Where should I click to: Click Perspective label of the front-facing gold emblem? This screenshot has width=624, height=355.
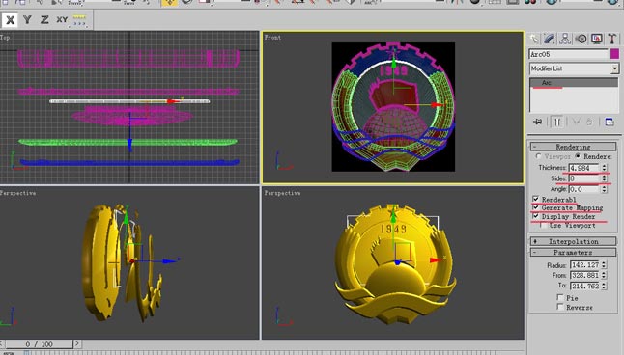click(283, 193)
